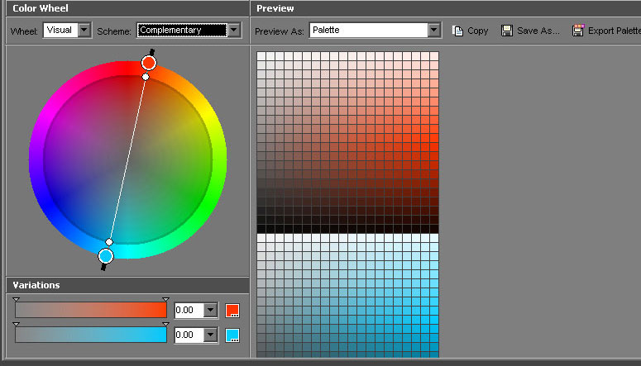This screenshot has width=641, height=366.
Task: Click left triangle marker of blue gradient
Action: (x=16, y=325)
